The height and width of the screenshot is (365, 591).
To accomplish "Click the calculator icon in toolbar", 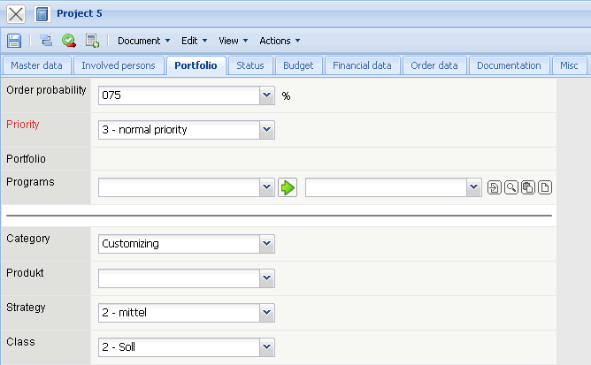I will point(92,41).
